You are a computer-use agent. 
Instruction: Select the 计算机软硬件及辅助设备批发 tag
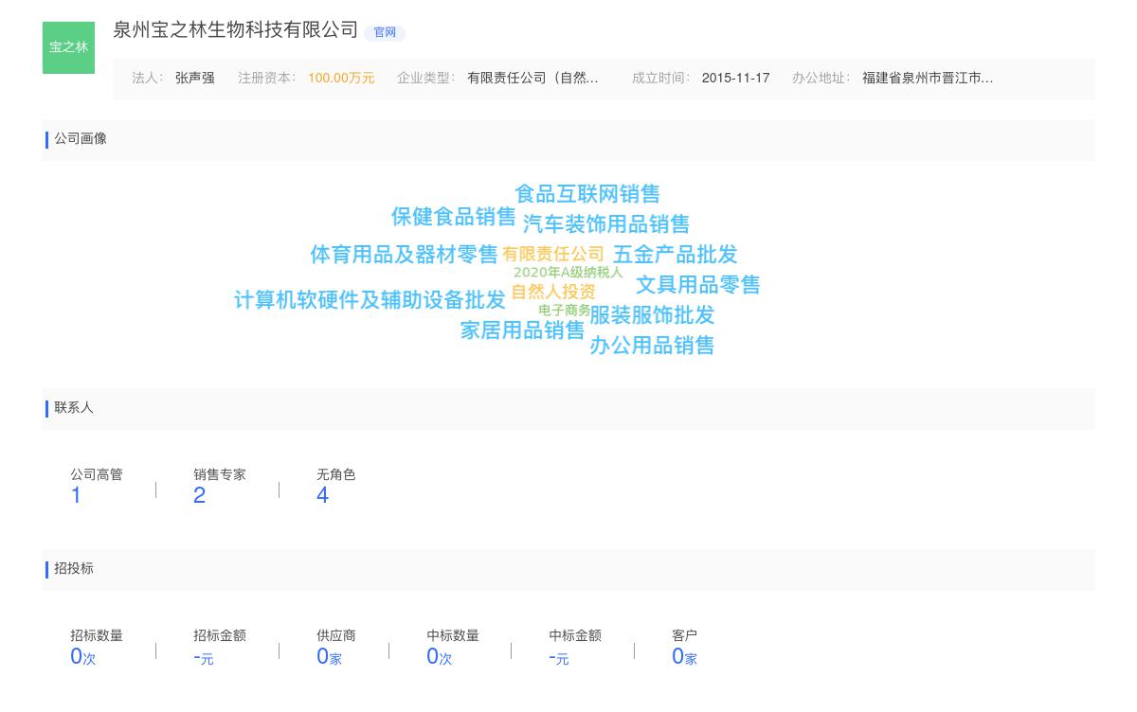coord(370,300)
